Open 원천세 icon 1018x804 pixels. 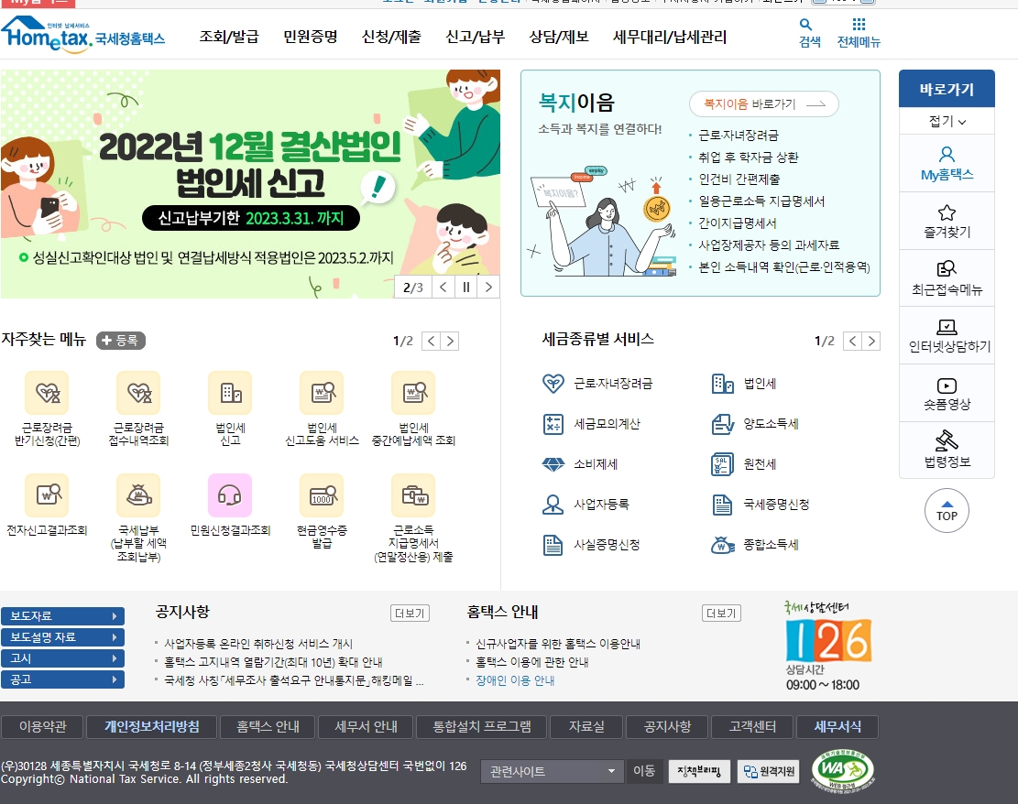coord(723,464)
